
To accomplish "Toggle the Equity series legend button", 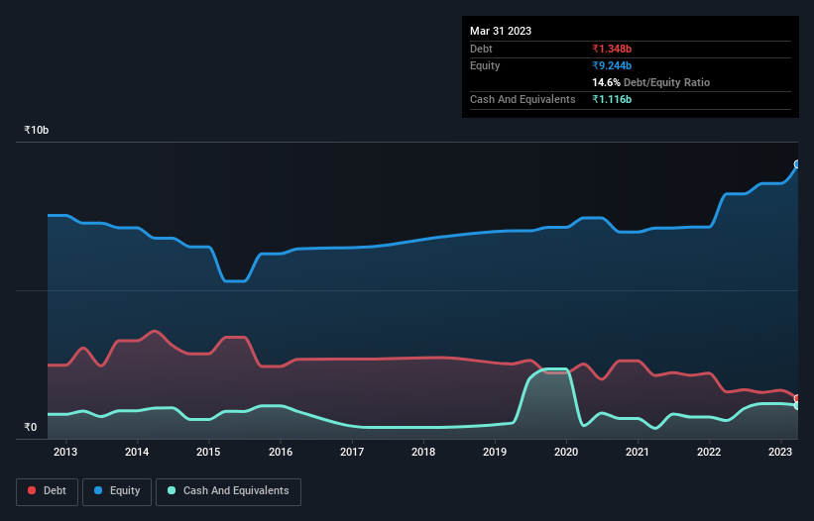I will (x=117, y=491).
